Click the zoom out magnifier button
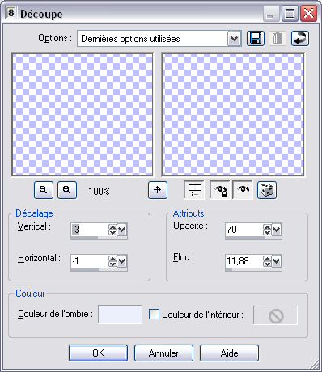The width and height of the screenshot is (322, 372). (x=44, y=190)
